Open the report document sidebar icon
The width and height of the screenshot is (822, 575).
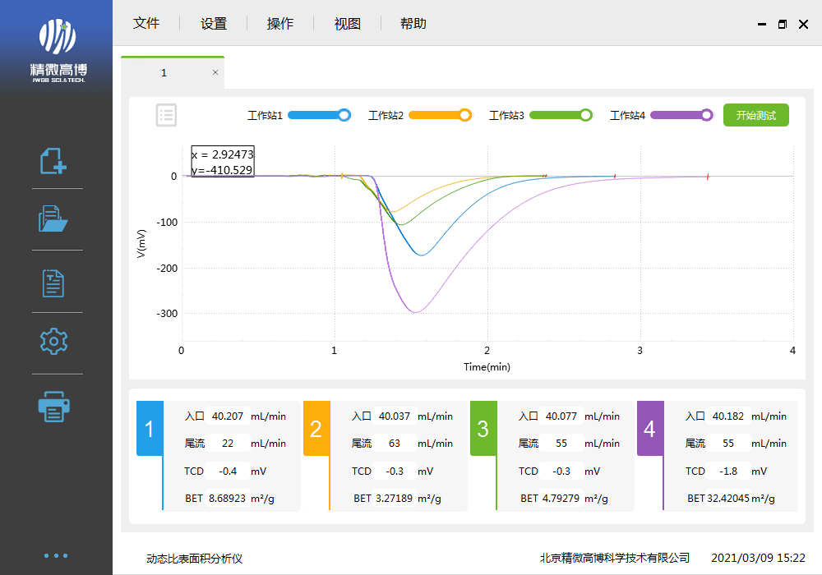[53, 282]
